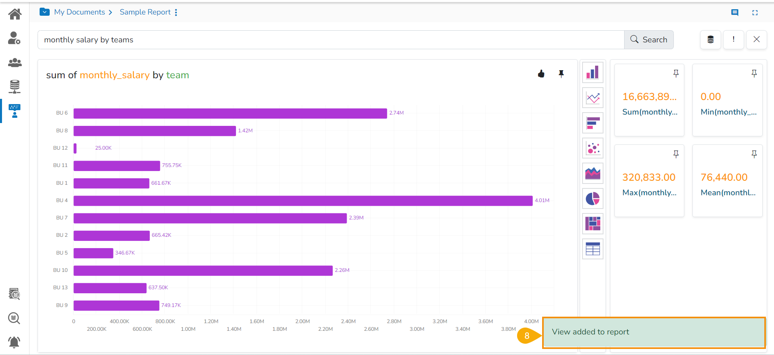Open the data store icon beside Search
This screenshot has height=355, width=774.
pyautogui.click(x=710, y=40)
